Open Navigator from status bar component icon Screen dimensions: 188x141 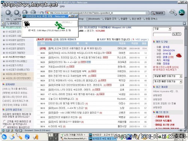3,130
